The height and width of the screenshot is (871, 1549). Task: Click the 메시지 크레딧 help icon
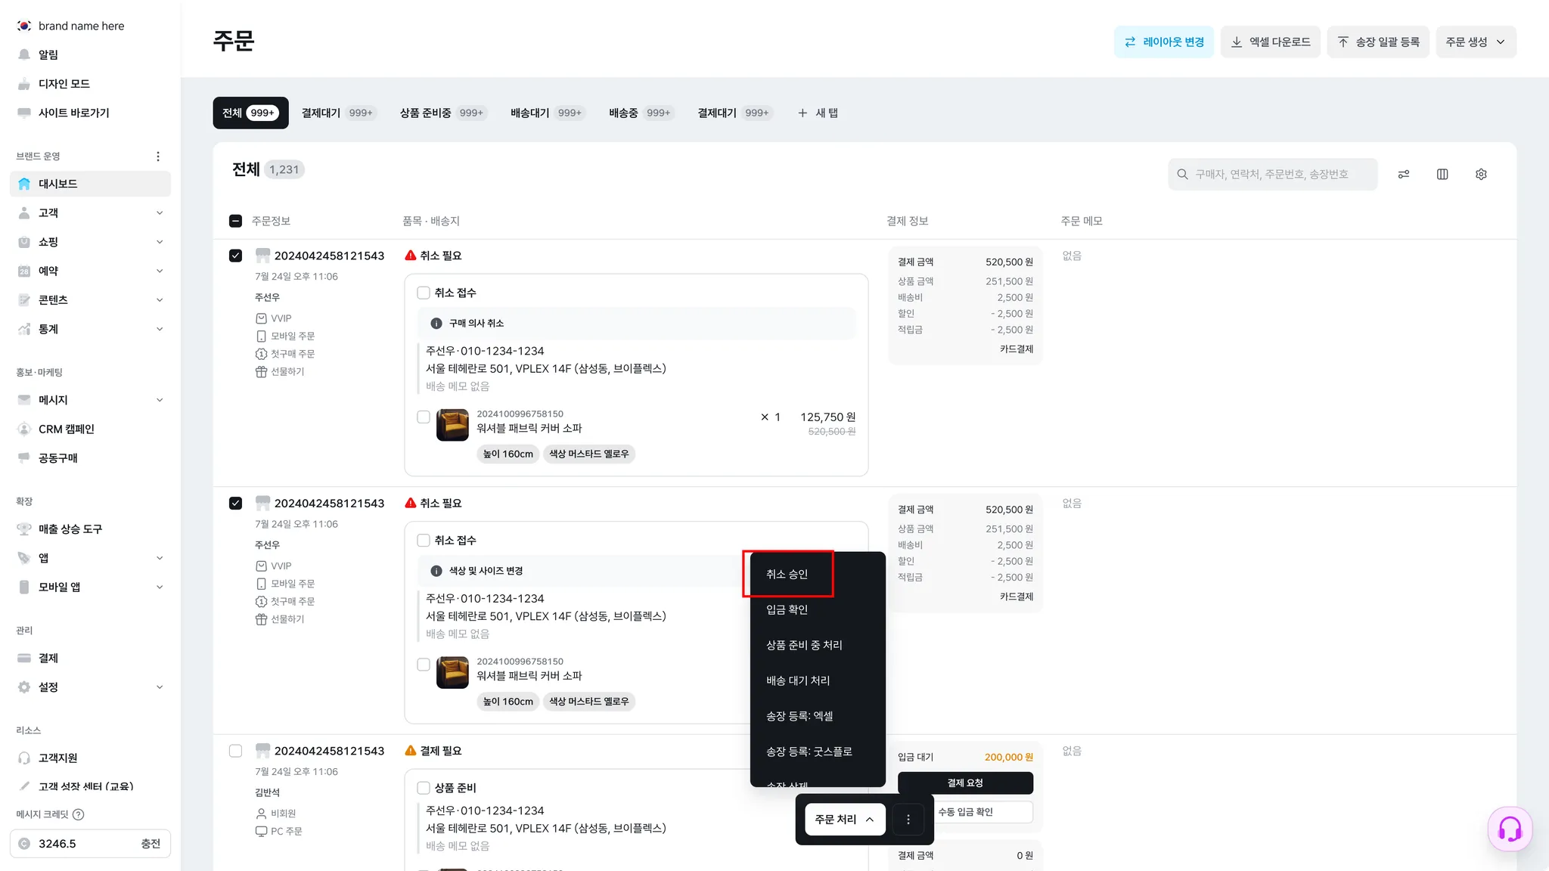point(79,814)
